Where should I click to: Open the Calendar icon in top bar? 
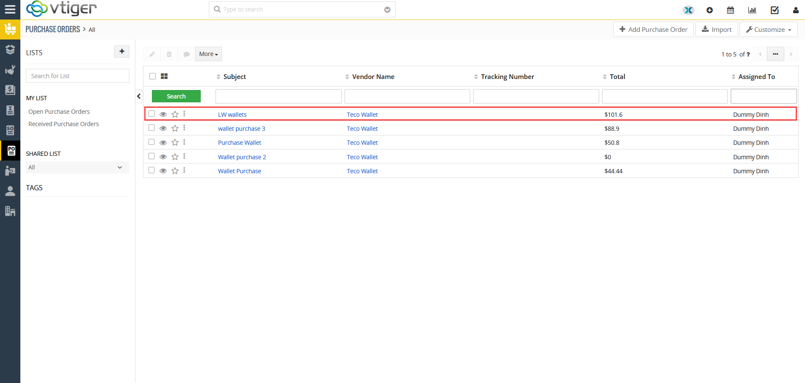point(730,10)
